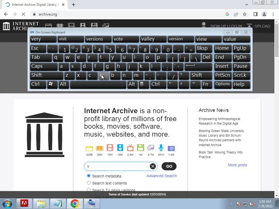
Task: Click the Options key on On-Screen Keyboard
Action: [223, 85]
